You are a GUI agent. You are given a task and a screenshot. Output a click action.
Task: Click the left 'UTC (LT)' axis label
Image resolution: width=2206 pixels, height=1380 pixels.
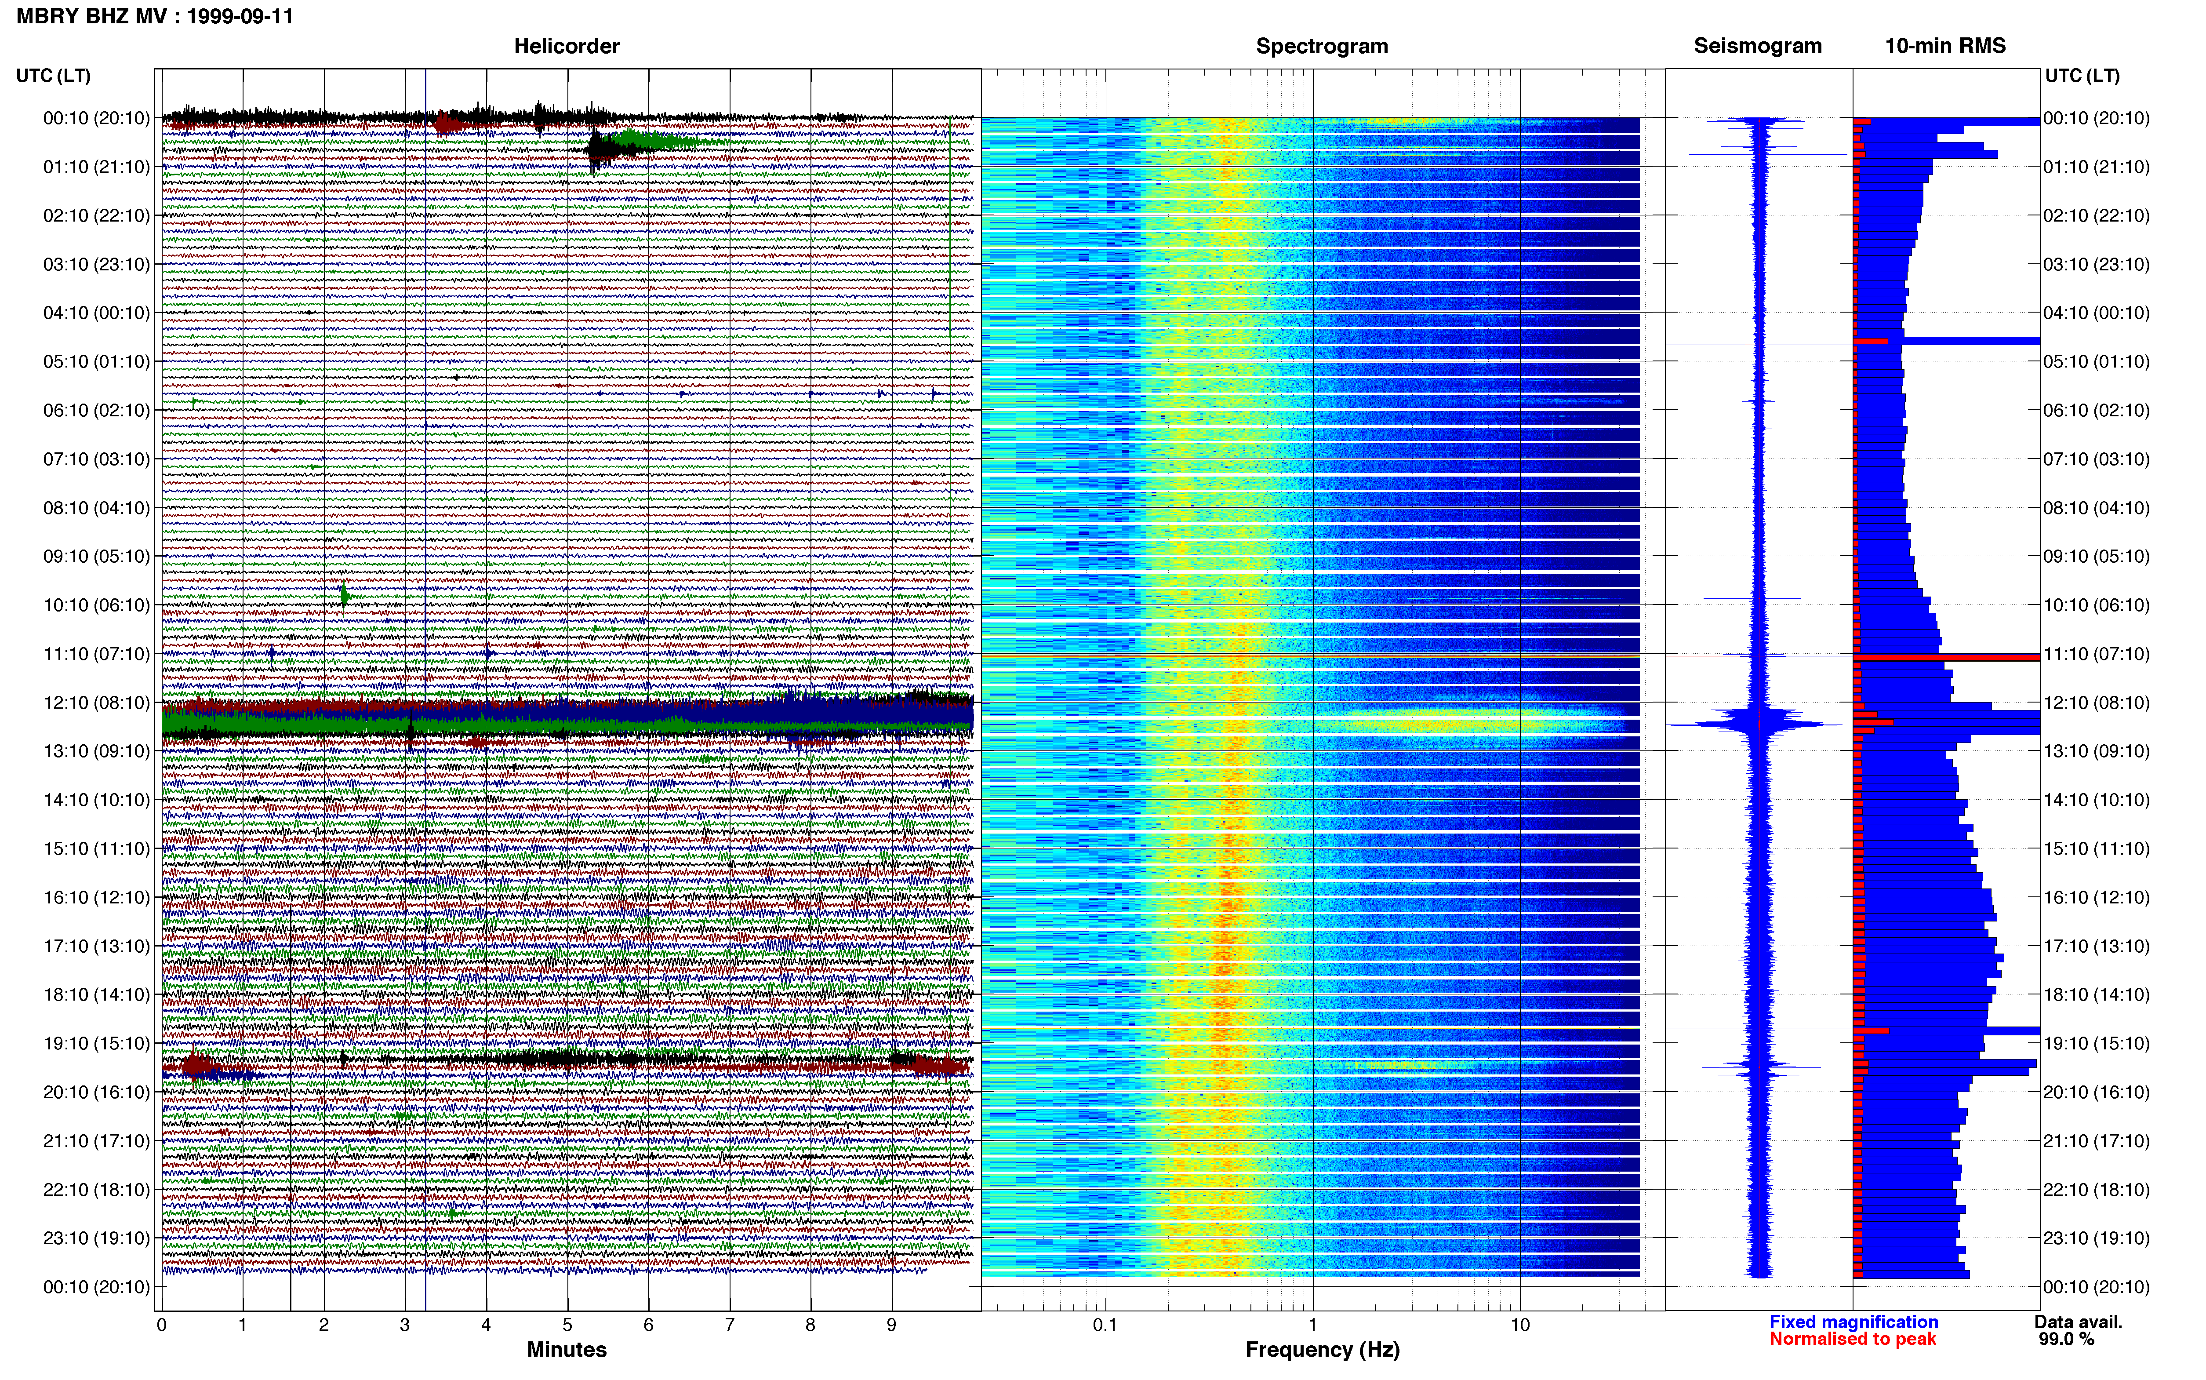54,76
